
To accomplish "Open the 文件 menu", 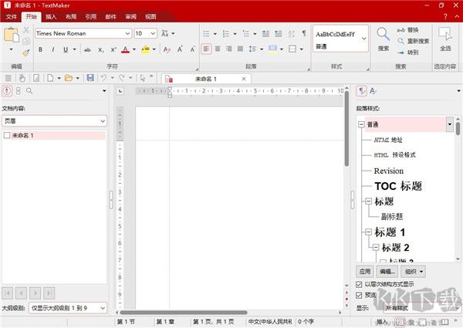I will tap(12, 17).
